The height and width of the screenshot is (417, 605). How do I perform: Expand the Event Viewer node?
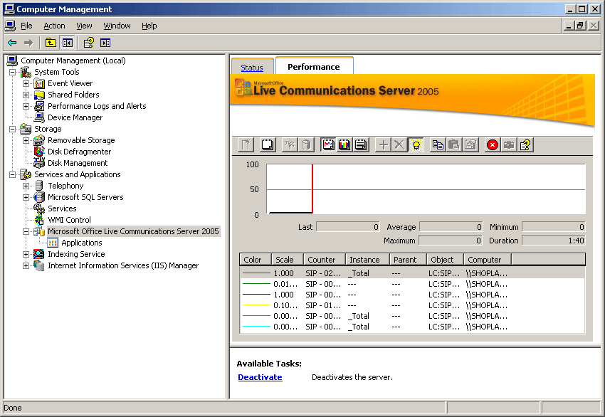tap(26, 84)
